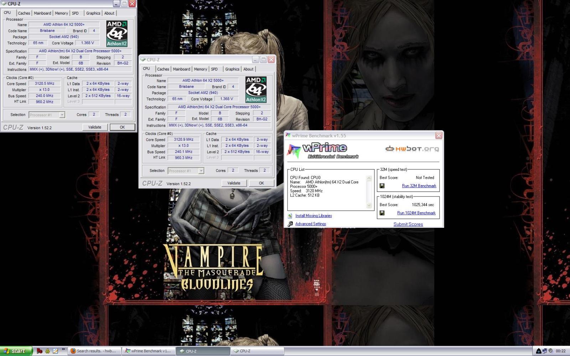Maximize the CPU-Z window showing 3120.9 MHz
Viewport: 570px width, 356px height.
pyautogui.click(x=263, y=59)
